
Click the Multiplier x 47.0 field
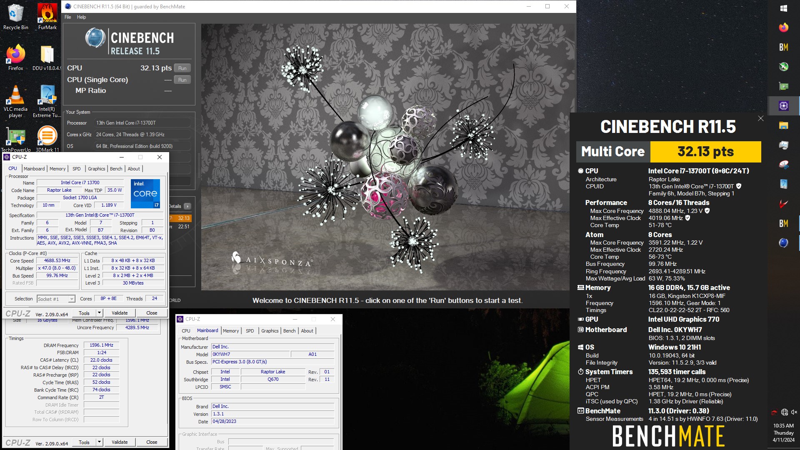[57, 268]
